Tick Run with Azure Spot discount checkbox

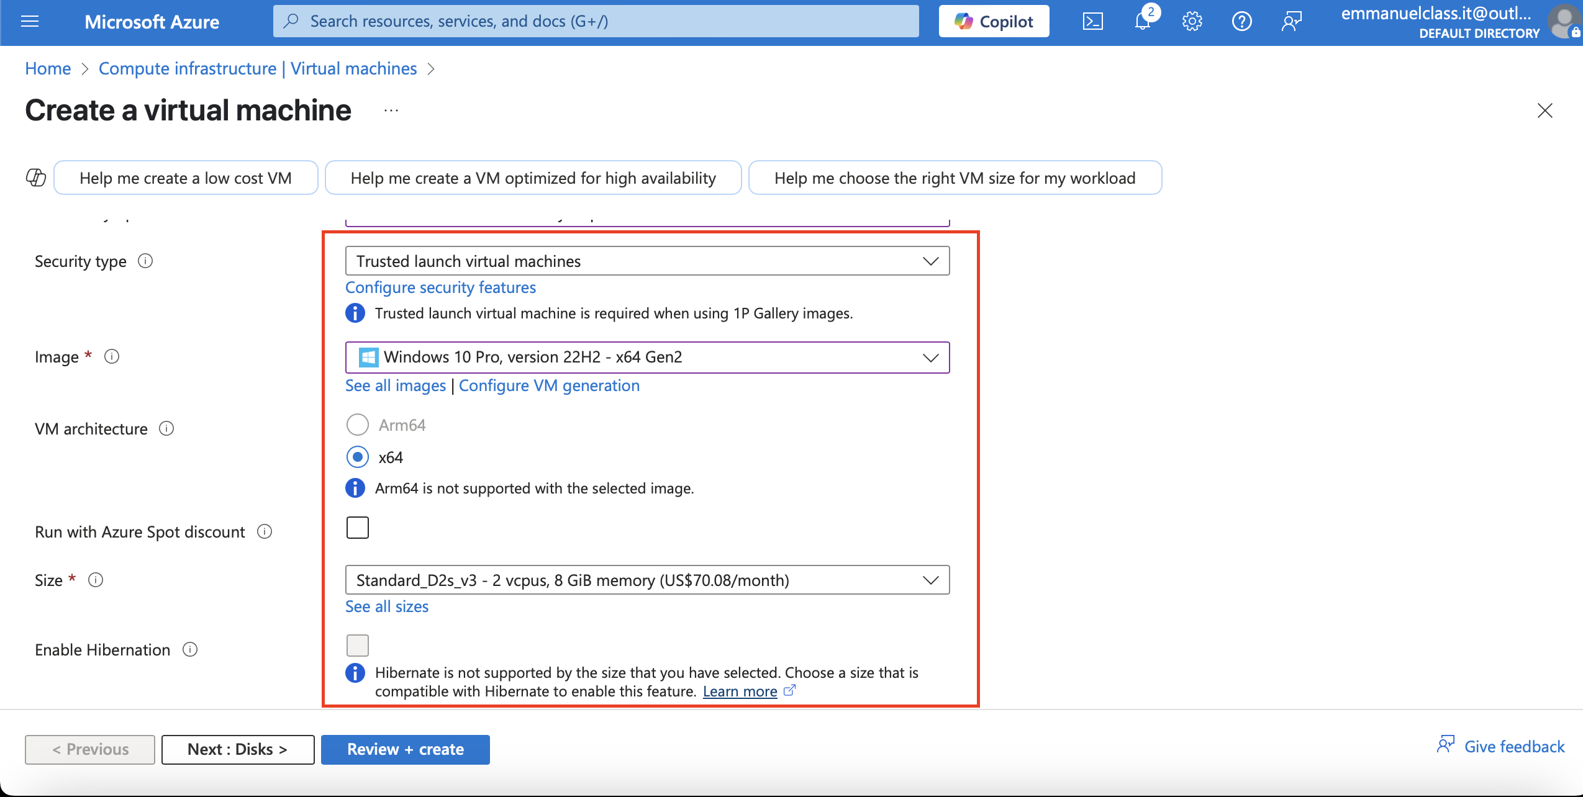coord(357,528)
